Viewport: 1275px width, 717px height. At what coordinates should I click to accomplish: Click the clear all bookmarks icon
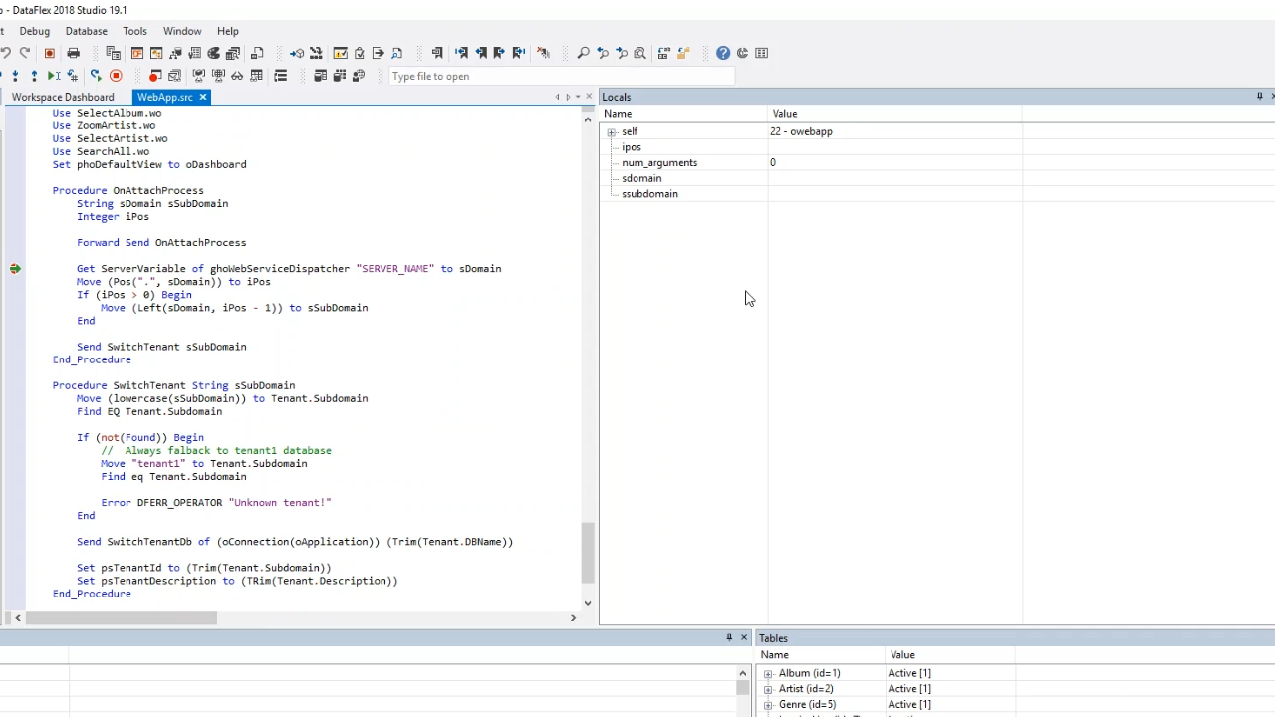[543, 53]
